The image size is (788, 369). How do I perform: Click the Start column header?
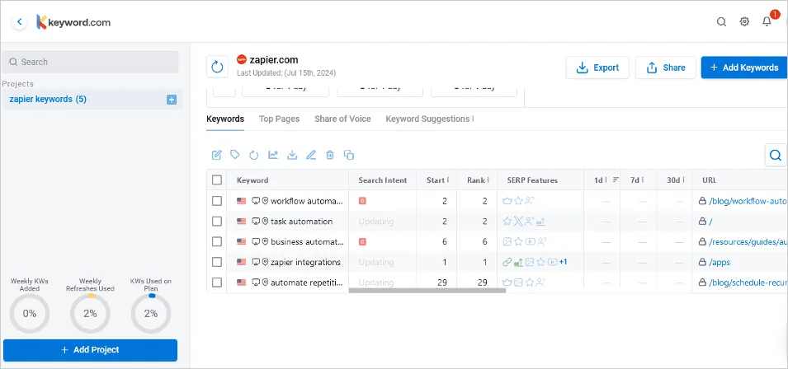click(436, 180)
